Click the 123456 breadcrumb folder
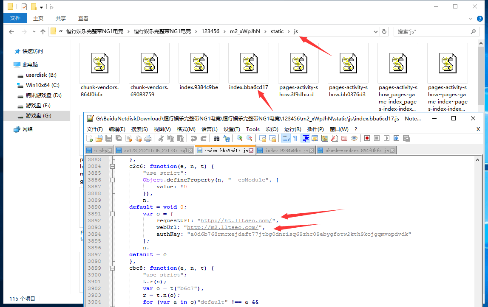The height and width of the screenshot is (307, 488). 210,31
